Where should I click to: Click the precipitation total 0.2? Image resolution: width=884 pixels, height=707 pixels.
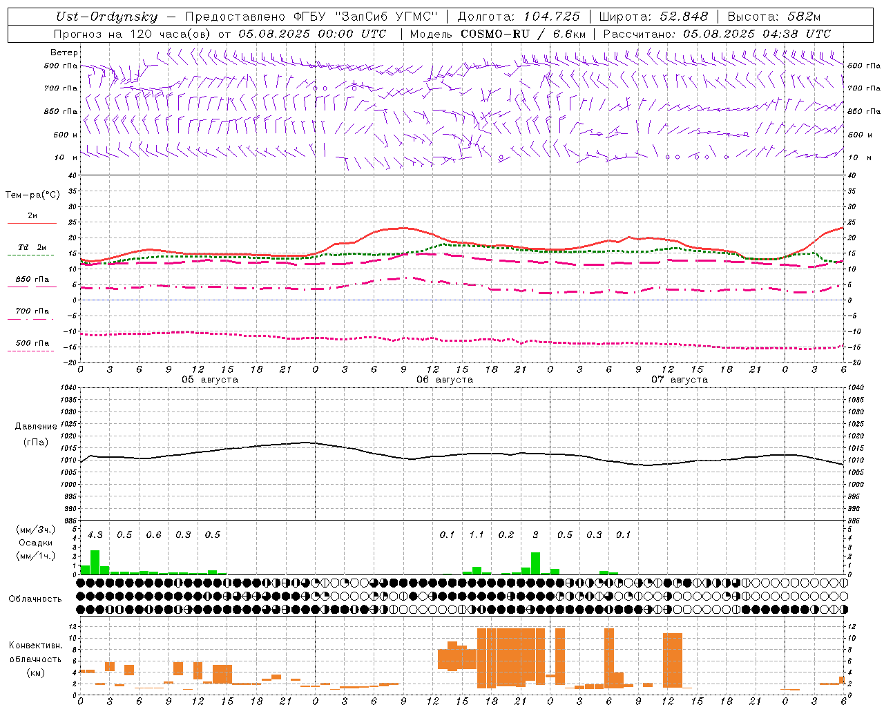[506, 535]
